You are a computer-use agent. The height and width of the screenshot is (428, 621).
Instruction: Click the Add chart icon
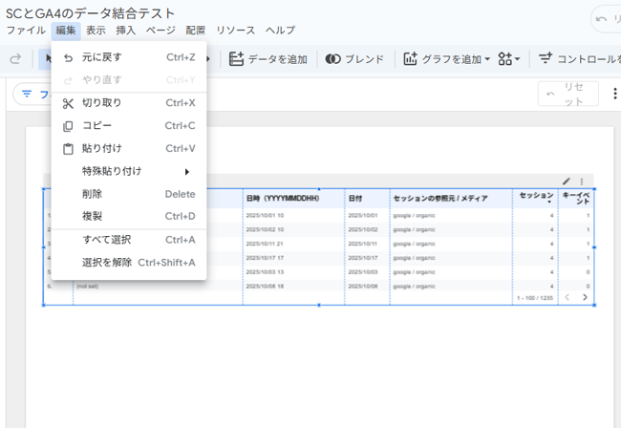tap(410, 59)
